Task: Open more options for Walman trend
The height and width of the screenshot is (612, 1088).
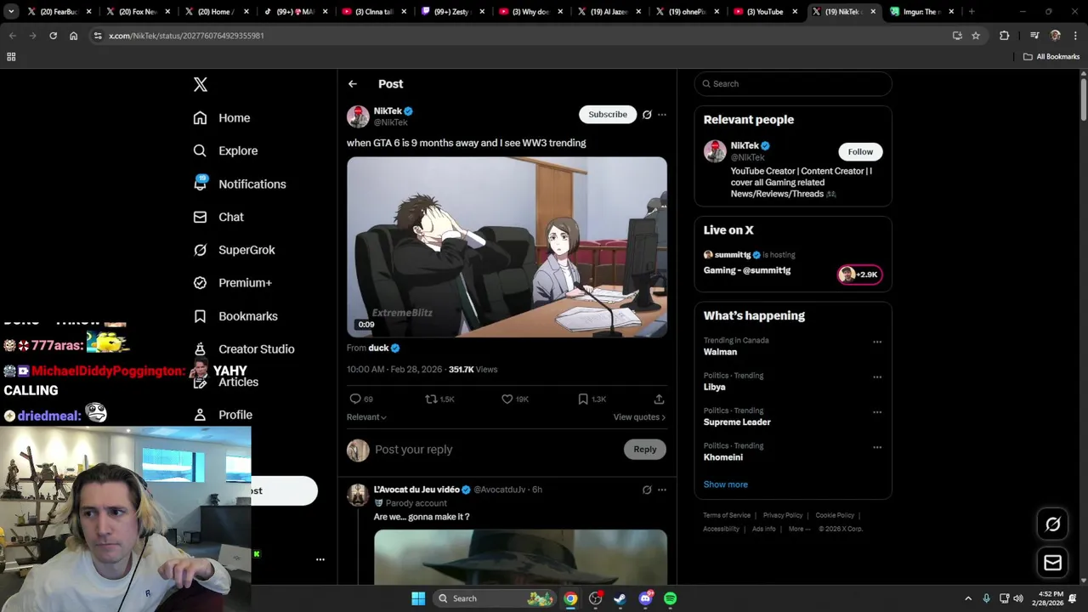Action: coord(877,342)
